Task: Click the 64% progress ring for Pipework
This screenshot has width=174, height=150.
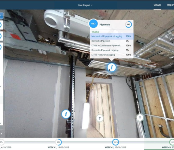Action: tap(128, 24)
